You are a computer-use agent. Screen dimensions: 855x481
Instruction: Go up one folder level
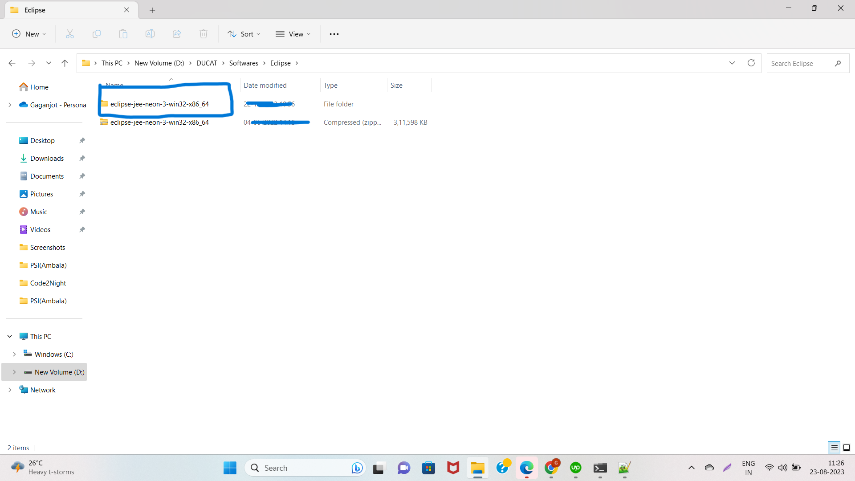[x=65, y=63]
